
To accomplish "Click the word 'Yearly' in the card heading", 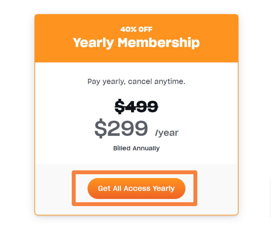I will (x=93, y=43).
